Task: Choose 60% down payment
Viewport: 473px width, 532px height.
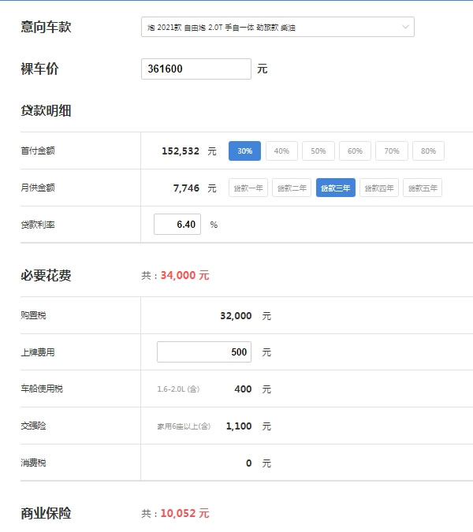Action: [355, 151]
